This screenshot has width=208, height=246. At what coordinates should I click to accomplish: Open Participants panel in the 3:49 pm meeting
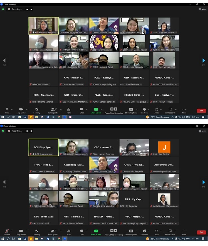tap(53, 110)
